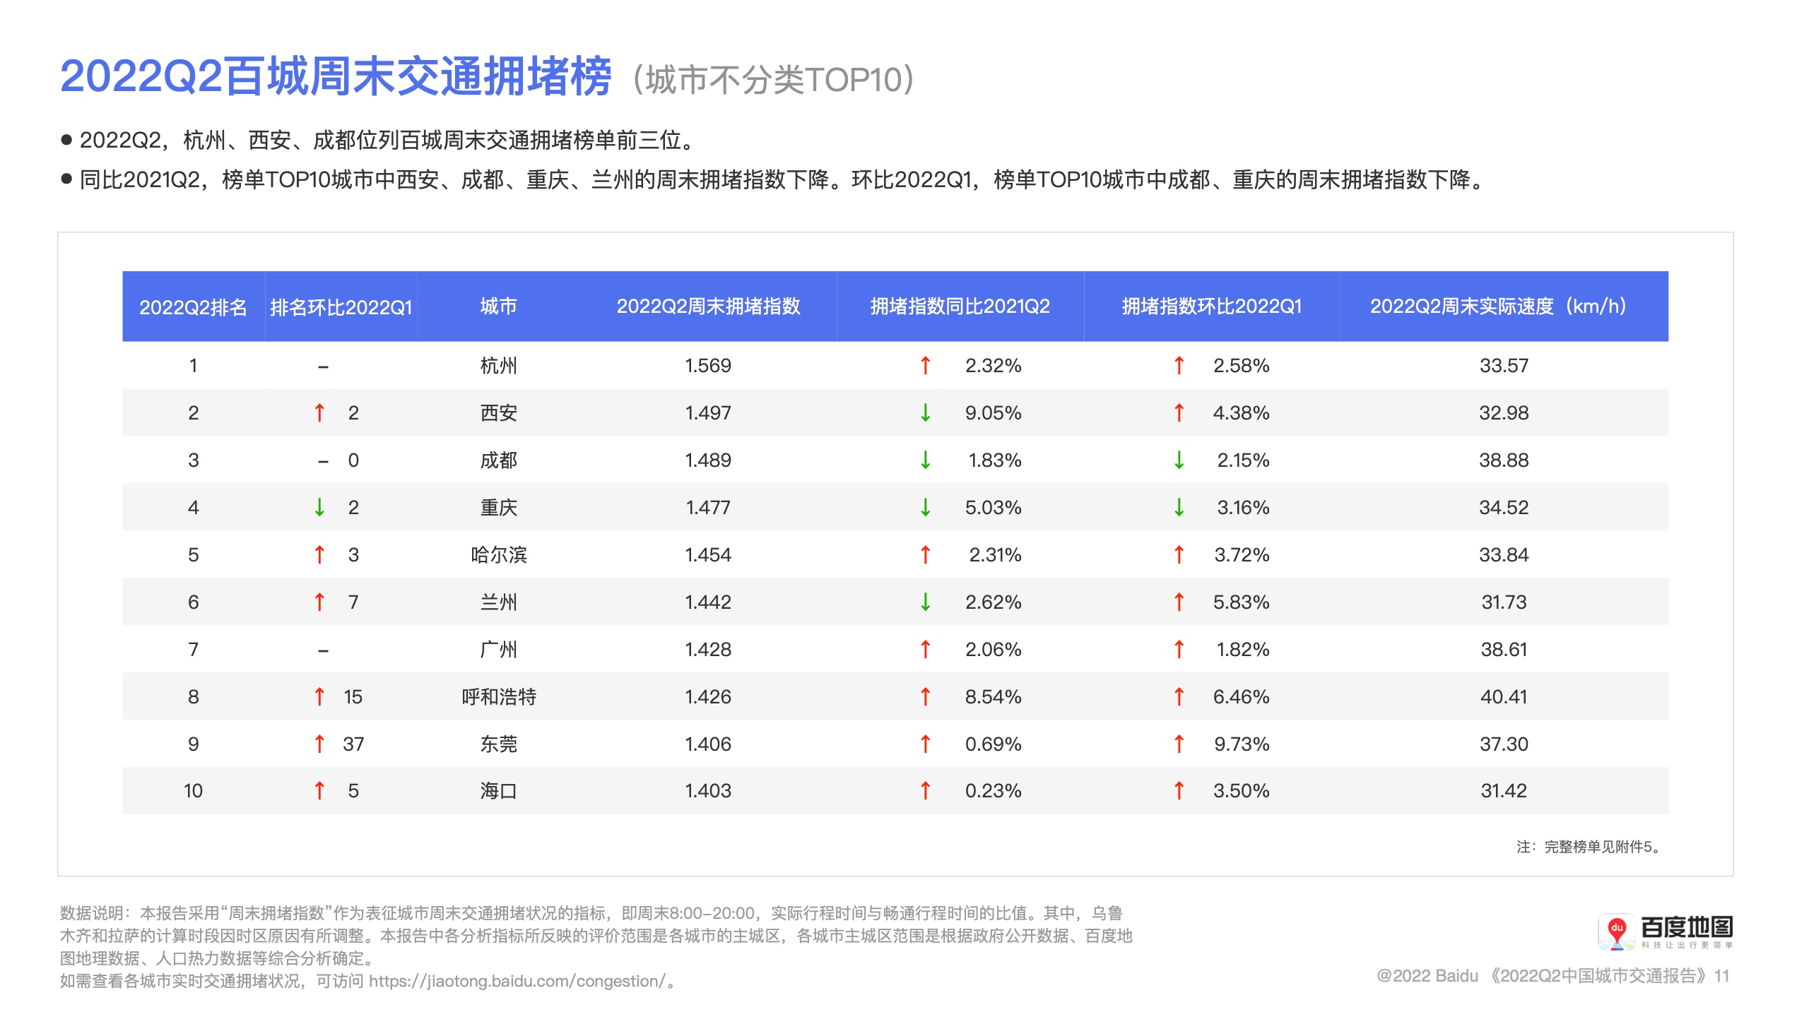Screen dimensions: 1809x1017
Task: Click the 哈尔滨 city name in the table
Action: point(499,554)
